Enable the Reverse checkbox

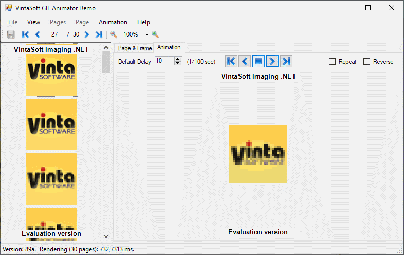366,62
